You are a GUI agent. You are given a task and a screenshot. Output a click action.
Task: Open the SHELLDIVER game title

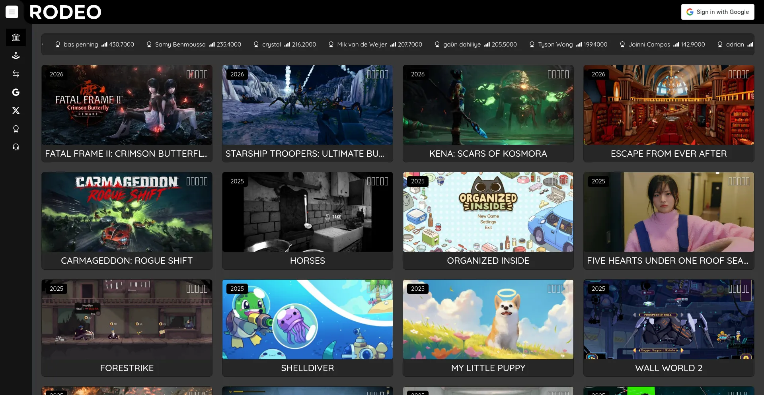point(308,368)
